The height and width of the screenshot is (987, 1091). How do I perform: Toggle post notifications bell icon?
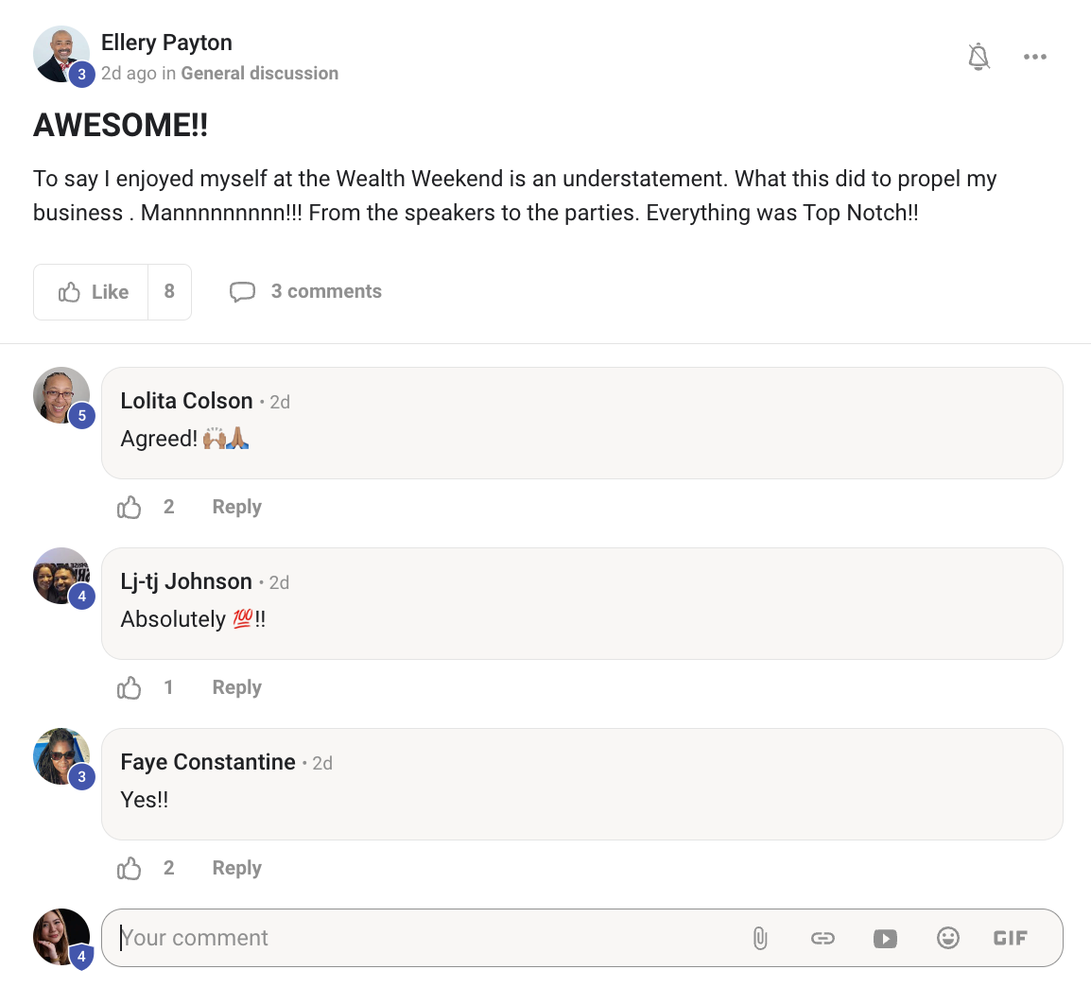978,57
